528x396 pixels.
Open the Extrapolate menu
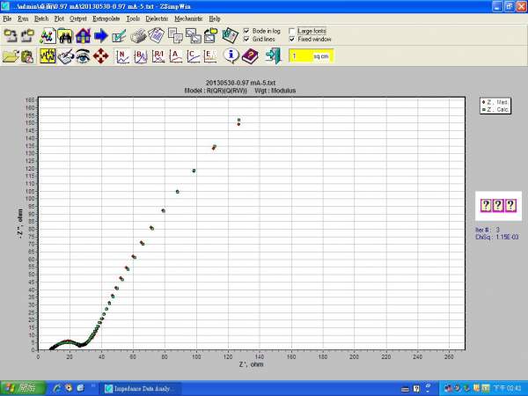[x=106, y=18]
